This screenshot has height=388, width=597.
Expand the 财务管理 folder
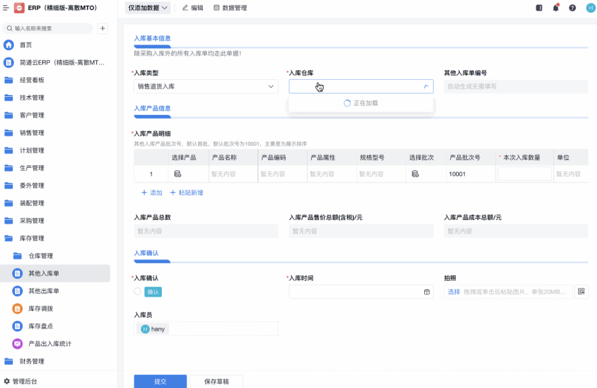pyautogui.click(x=32, y=361)
